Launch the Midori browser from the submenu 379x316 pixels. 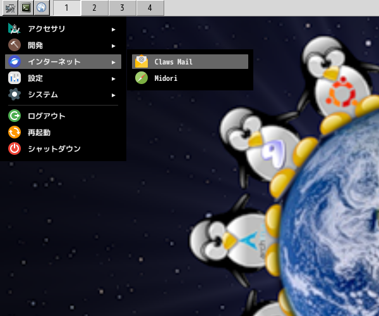[190, 78]
